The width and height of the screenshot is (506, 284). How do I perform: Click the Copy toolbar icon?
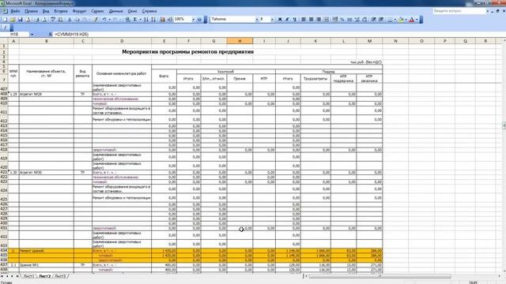tap(77, 20)
